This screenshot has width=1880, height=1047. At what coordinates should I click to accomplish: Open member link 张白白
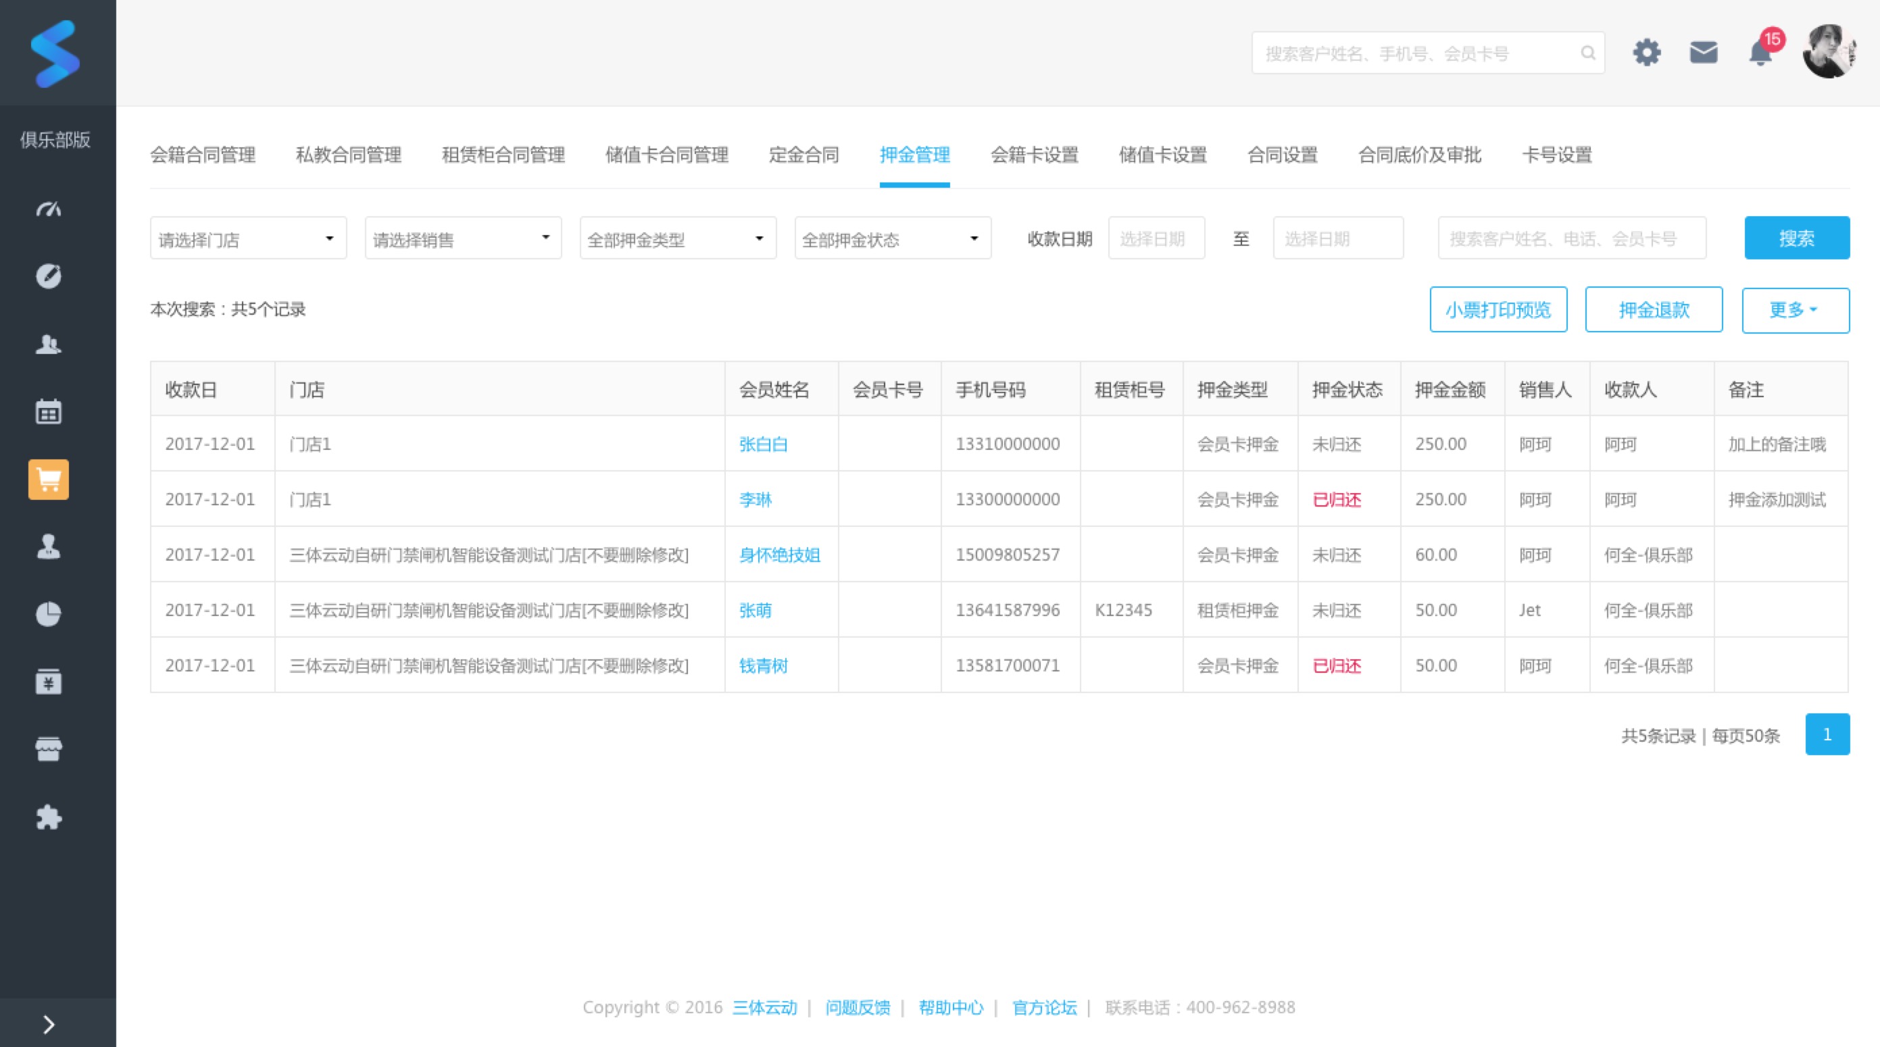tap(764, 444)
